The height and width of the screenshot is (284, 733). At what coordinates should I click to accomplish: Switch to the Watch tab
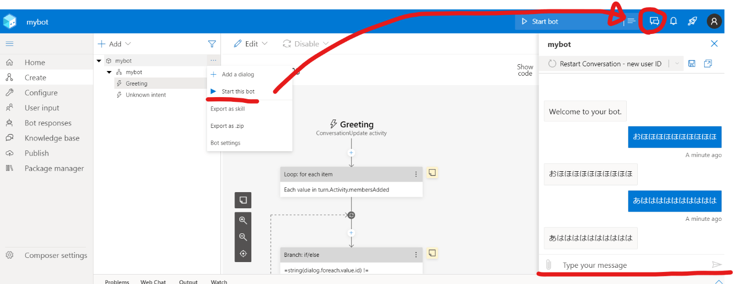tap(219, 282)
